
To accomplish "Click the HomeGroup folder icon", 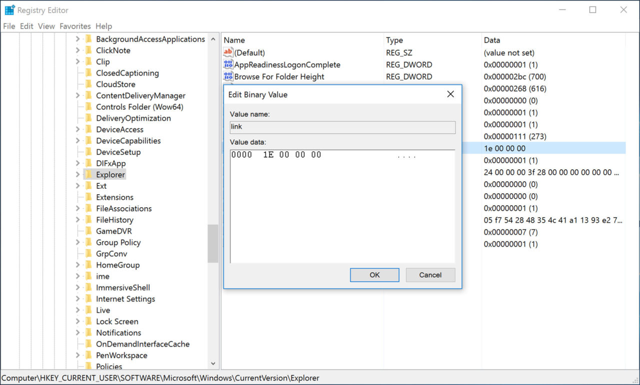I will point(88,265).
